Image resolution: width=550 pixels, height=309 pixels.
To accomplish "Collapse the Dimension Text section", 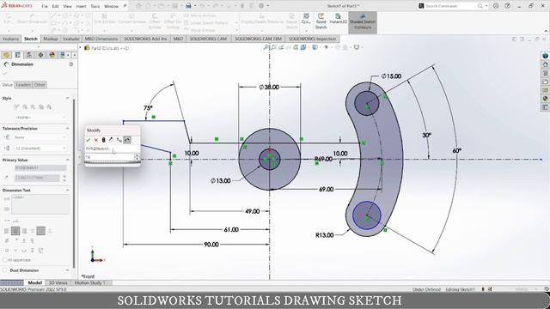I will tap(67, 191).
